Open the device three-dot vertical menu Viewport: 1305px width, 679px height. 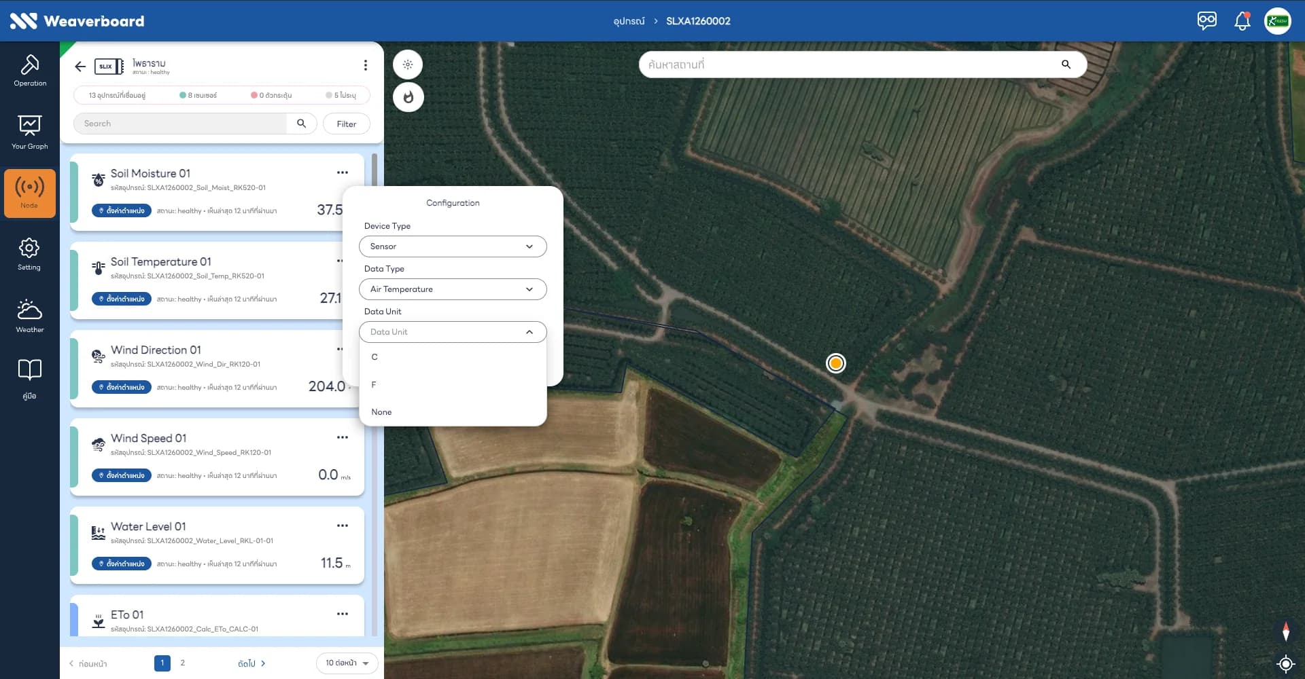pos(366,65)
